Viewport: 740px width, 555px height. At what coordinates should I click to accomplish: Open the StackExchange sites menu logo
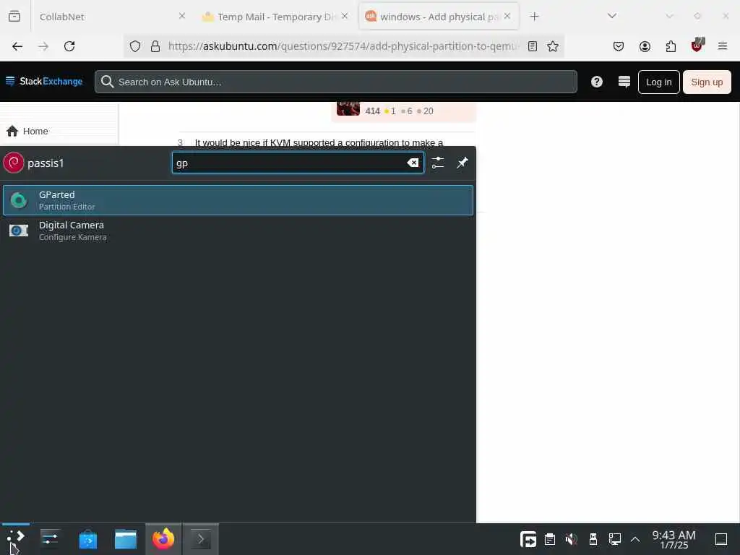44,82
